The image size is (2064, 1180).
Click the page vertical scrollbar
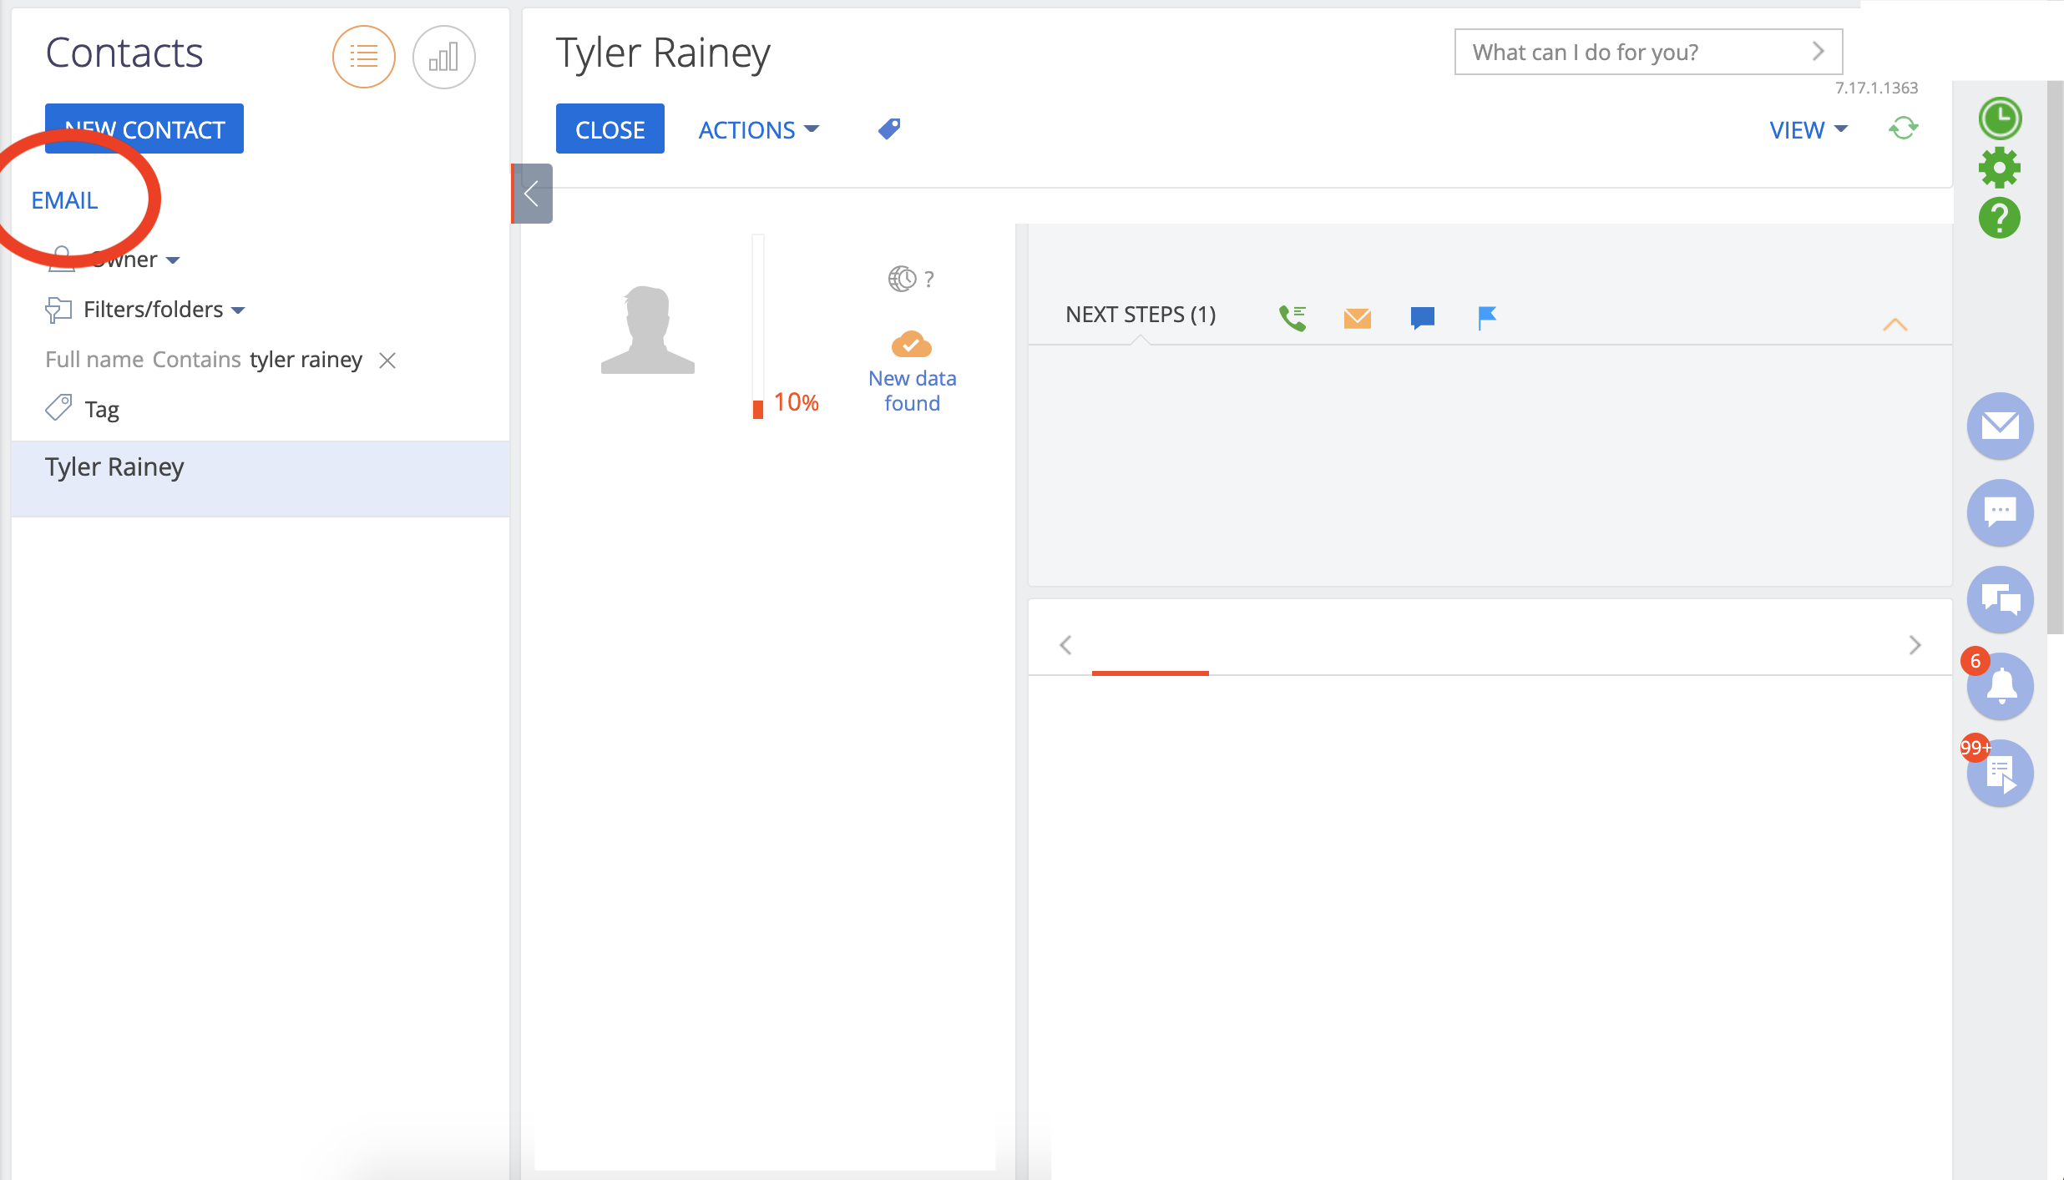tap(2055, 357)
